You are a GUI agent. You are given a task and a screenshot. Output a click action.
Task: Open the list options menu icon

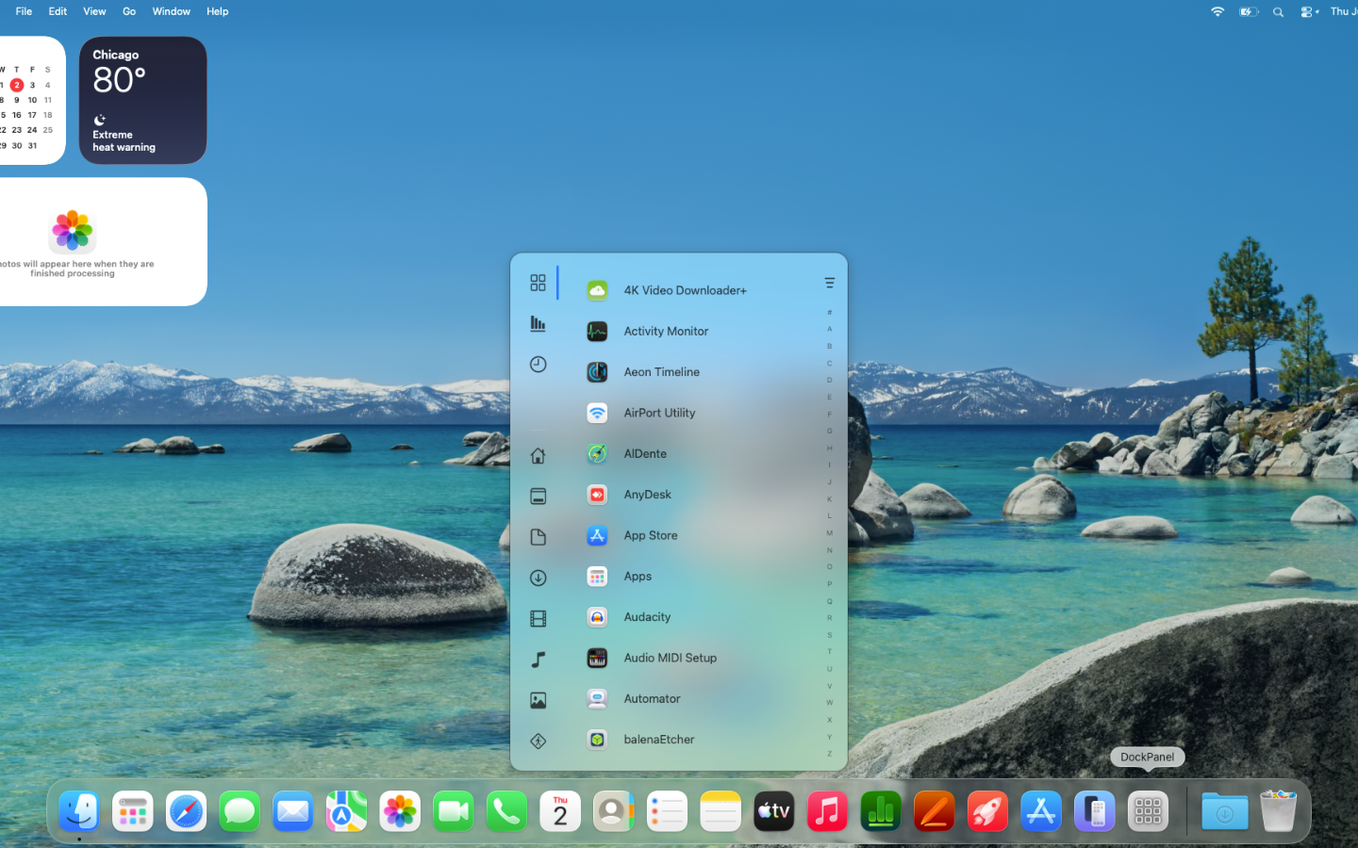[x=830, y=283]
